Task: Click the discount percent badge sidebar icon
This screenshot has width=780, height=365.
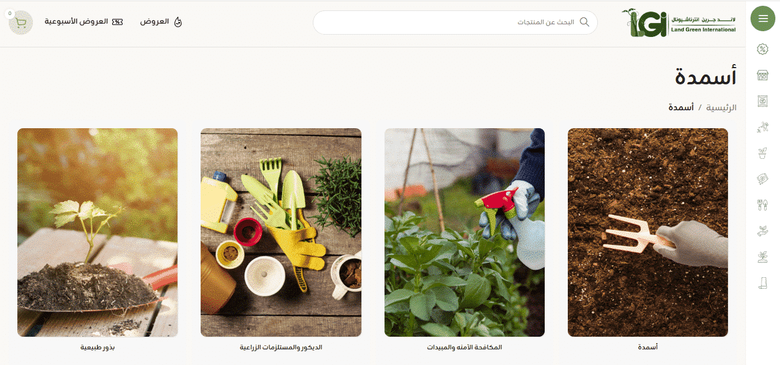Action: click(763, 49)
